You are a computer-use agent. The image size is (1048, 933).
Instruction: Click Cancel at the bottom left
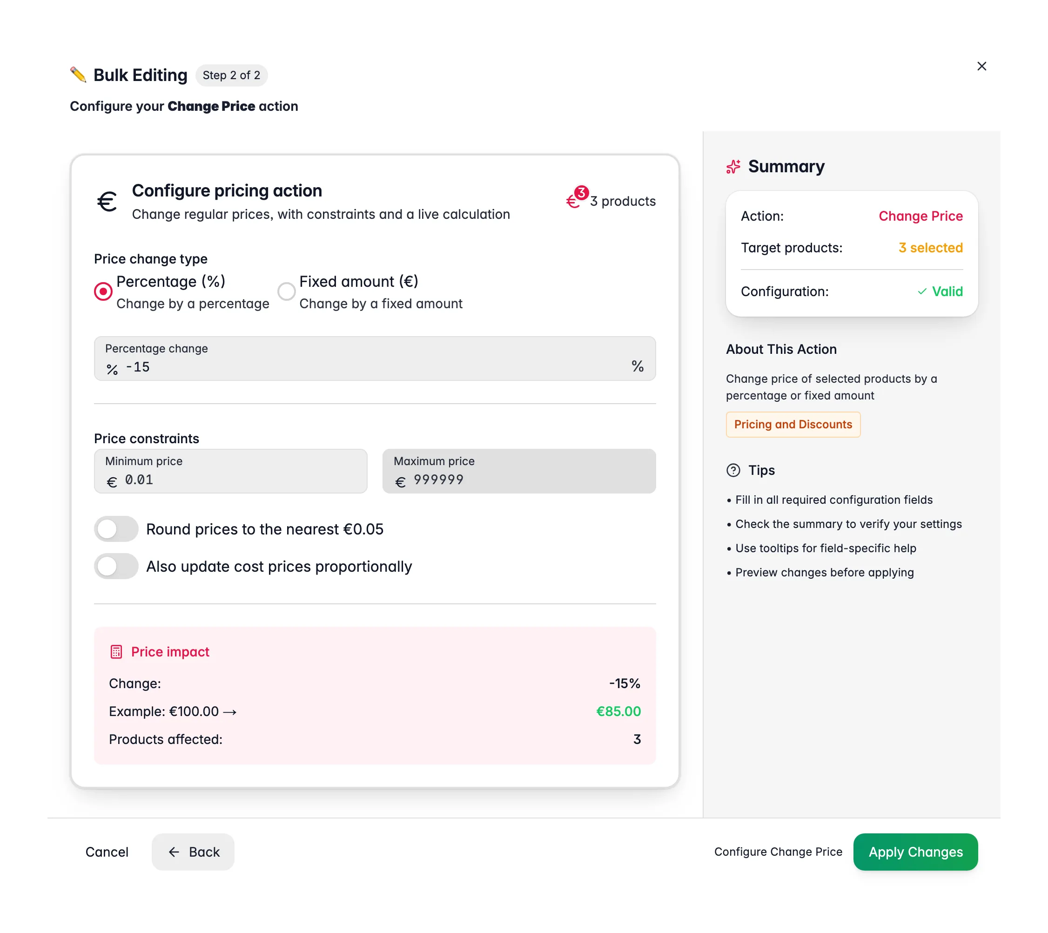coord(107,852)
